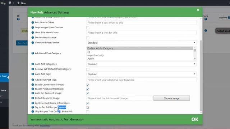
Task: Click help icon under ID column in background page
Action: [x=18, y=19]
